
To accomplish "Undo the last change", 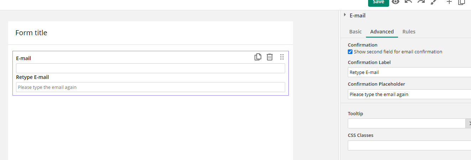I will (408, 2).
